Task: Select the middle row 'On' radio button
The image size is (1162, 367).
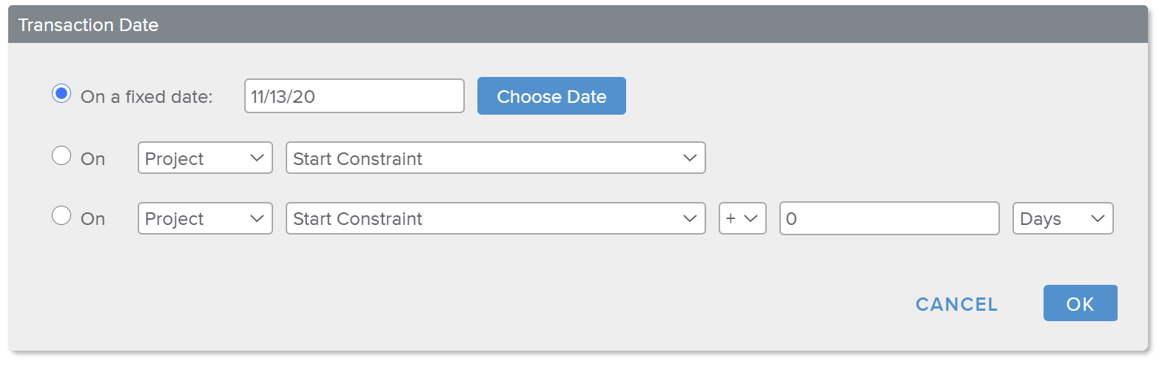Action: pos(61,155)
